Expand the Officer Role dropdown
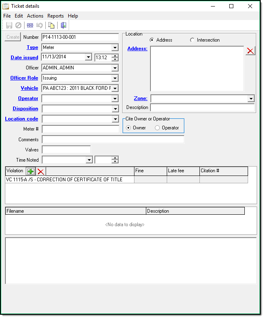 pos(115,78)
